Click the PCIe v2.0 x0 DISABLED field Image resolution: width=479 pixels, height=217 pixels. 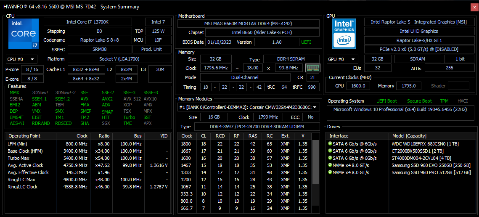pyautogui.click(x=419, y=49)
